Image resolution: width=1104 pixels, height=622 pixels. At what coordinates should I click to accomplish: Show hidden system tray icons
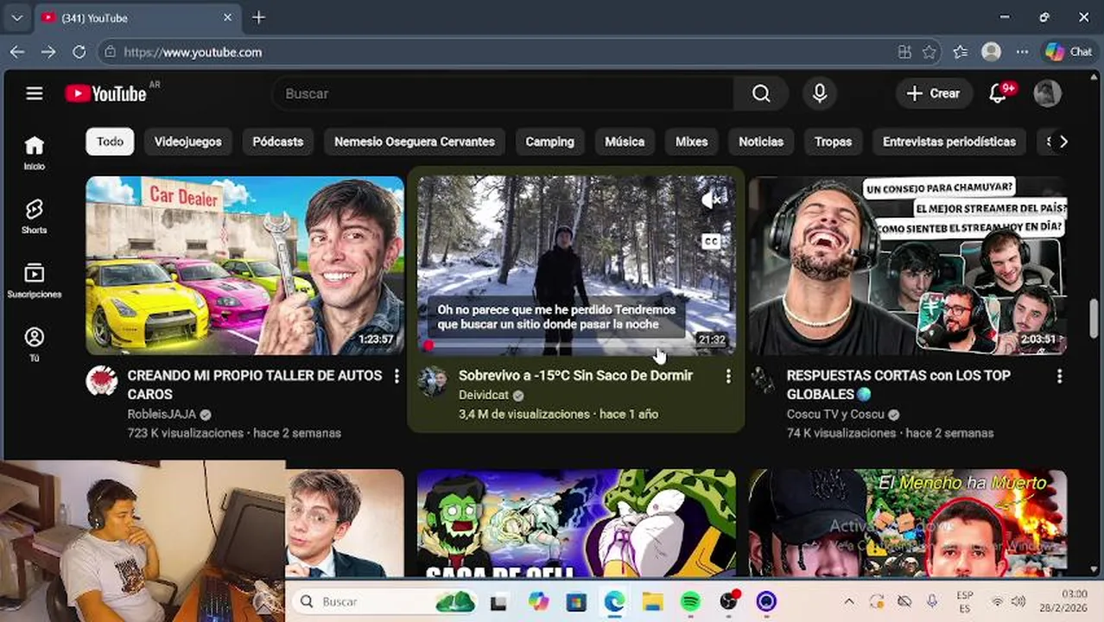(848, 601)
